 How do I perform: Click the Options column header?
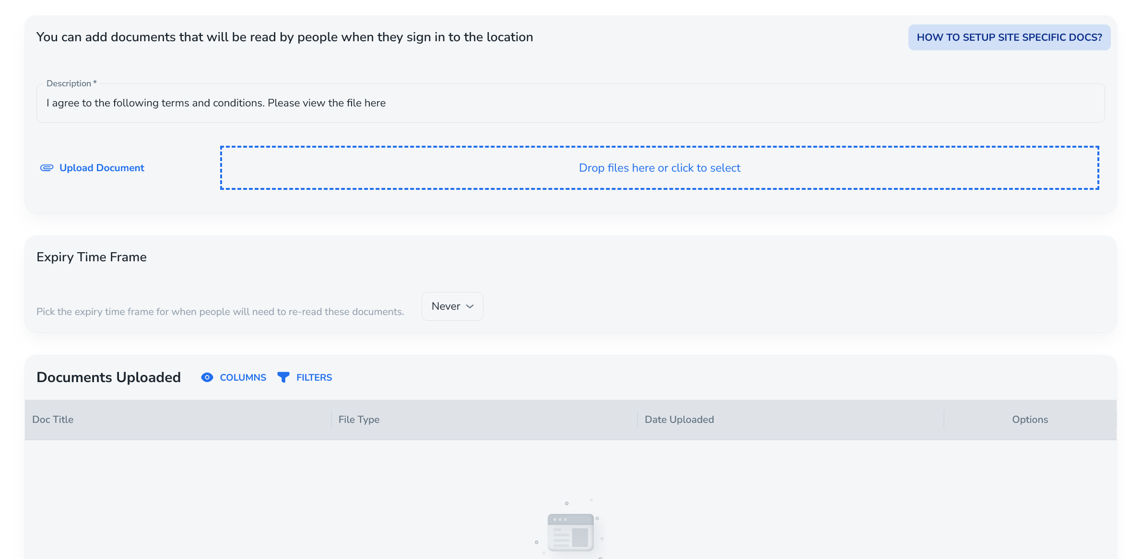click(1029, 419)
